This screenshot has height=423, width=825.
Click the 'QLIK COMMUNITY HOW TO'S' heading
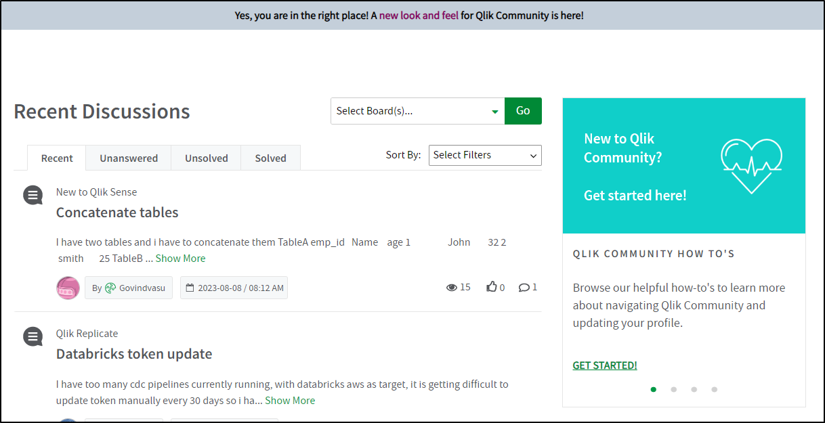click(x=654, y=254)
